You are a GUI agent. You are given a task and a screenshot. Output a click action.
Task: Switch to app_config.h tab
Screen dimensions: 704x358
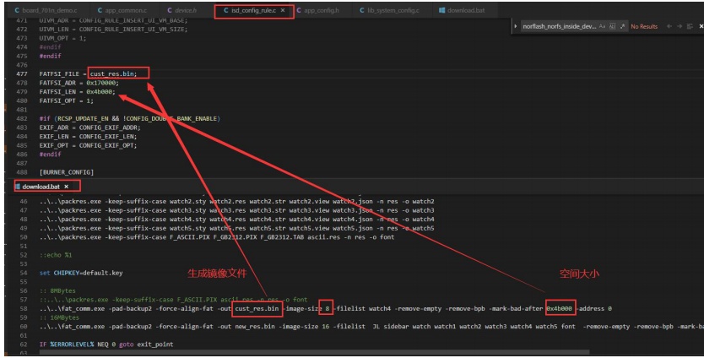click(x=322, y=10)
